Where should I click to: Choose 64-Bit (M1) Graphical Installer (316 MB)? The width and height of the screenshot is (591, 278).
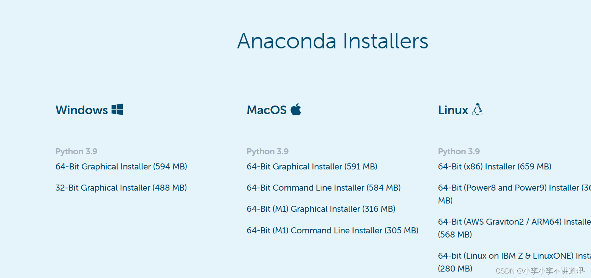pyautogui.click(x=321, y=209)
